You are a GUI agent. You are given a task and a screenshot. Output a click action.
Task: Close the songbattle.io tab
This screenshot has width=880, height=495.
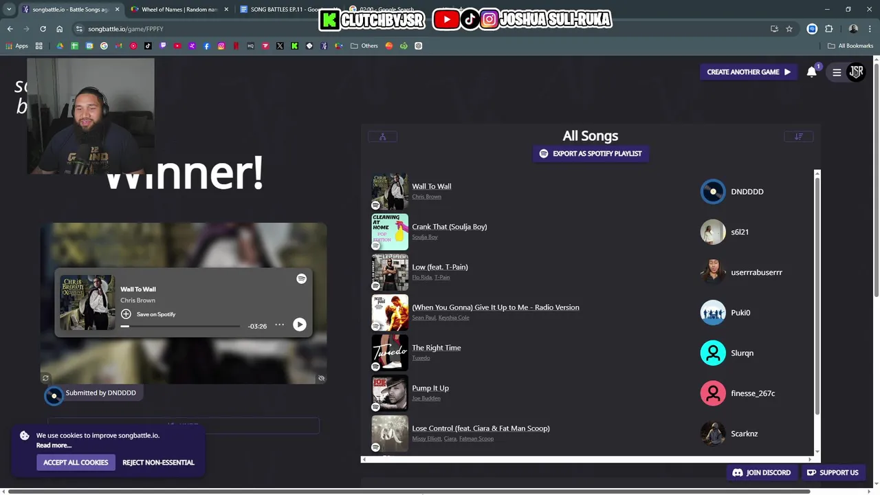117,10
